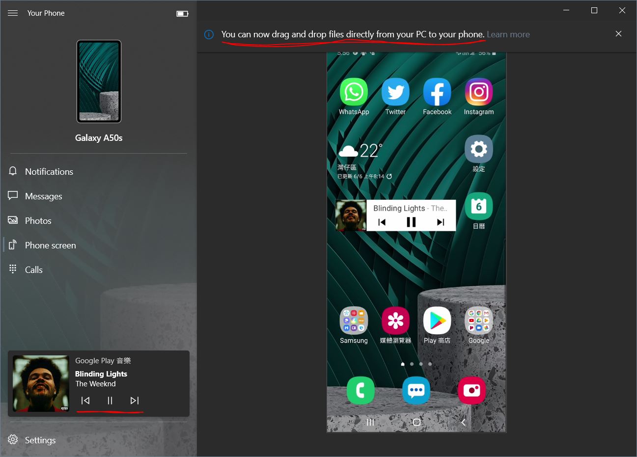Maximize the Your Phone window
The height and width of the screenshot is (457, 637).
(x=594, y=10)
